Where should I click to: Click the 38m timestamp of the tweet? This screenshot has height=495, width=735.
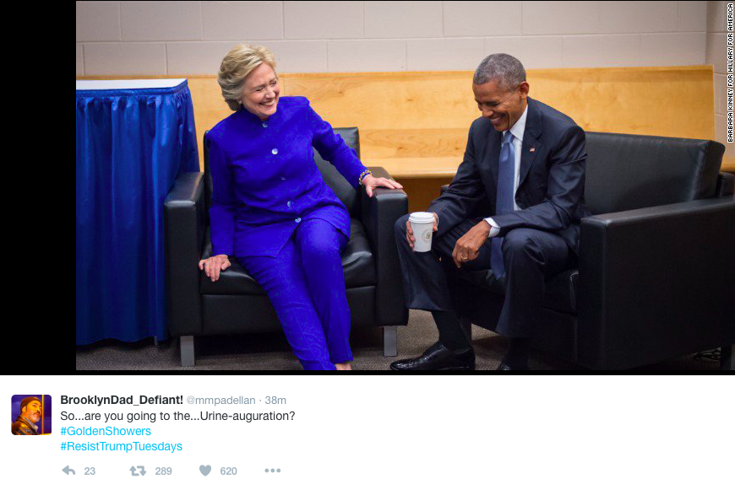[x=275, y=401]
